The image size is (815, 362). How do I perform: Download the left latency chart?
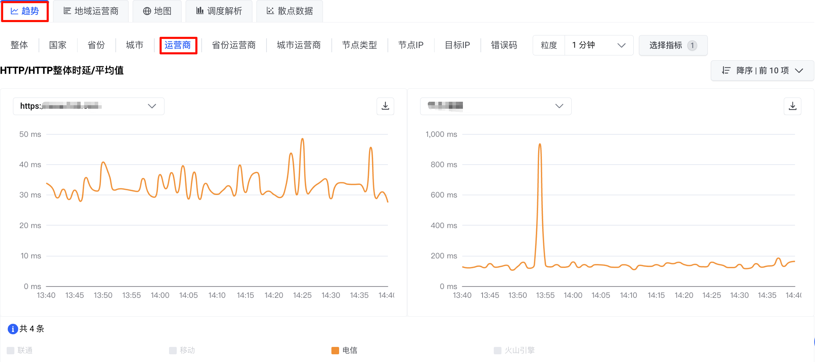[385, 106]
